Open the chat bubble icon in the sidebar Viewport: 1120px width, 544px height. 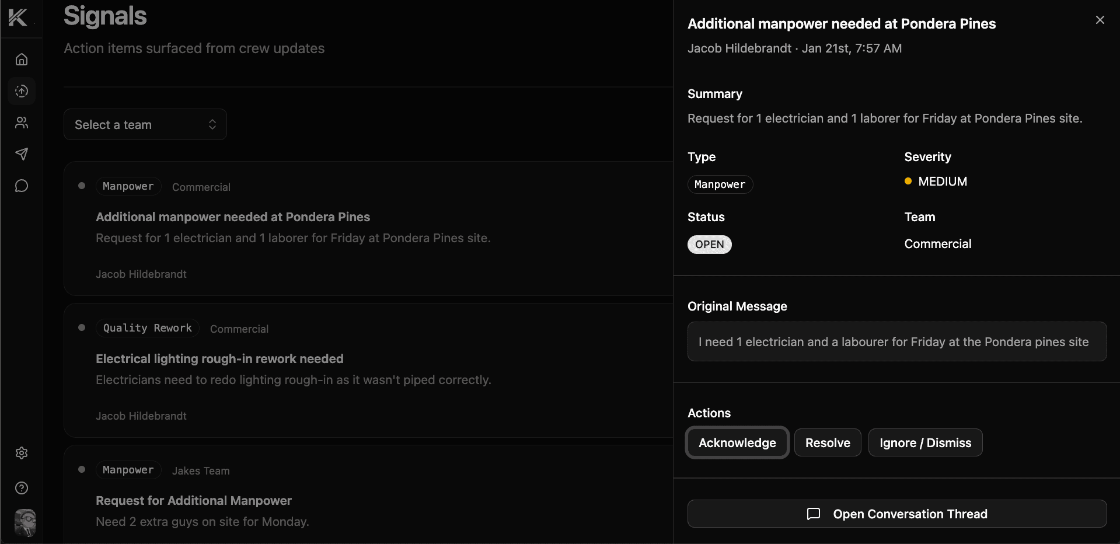pos(22,186)
